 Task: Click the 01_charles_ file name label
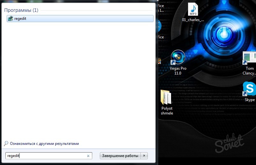pyautogui.click(x=193, y=20)
